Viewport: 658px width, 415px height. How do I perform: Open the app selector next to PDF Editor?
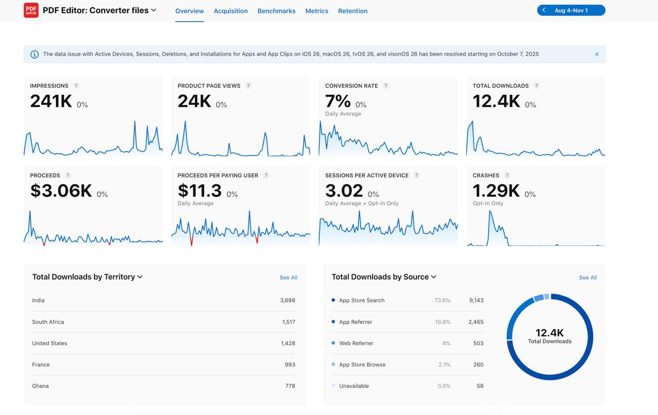click(153, 10)
